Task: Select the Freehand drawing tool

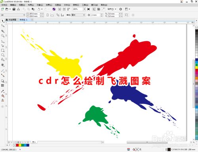Action: (x=3, y=41)
